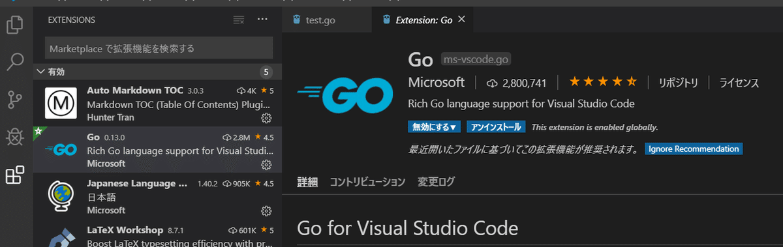Click the Microsoft publisher link
This screenshot has width=783, height=247.
437,82
